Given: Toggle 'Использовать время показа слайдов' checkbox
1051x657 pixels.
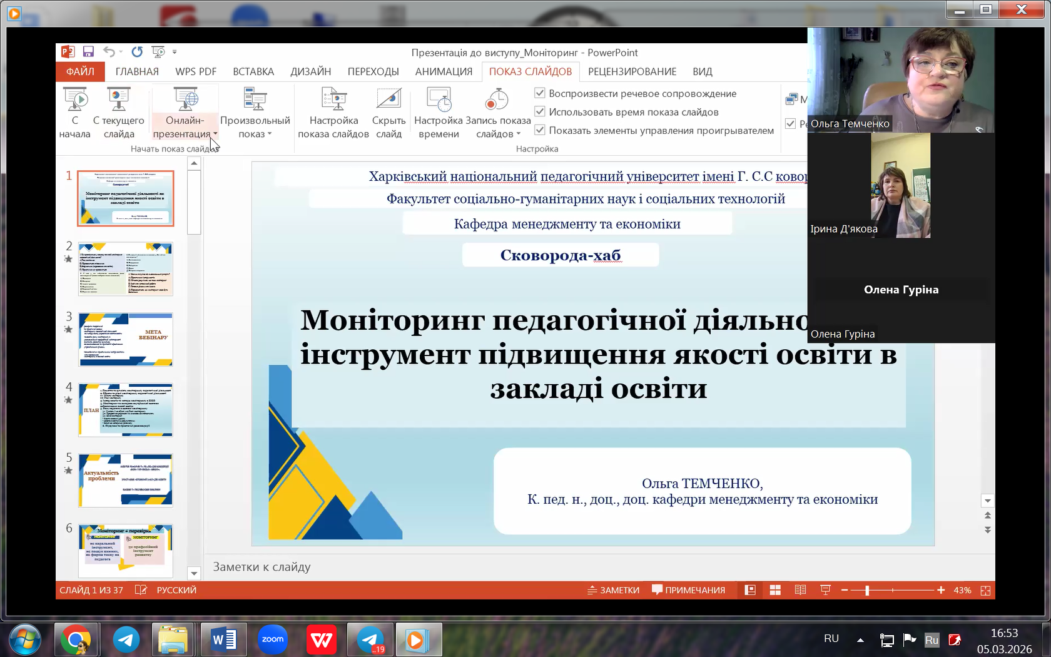Looking at the screenshot, I should click(540, 112).
